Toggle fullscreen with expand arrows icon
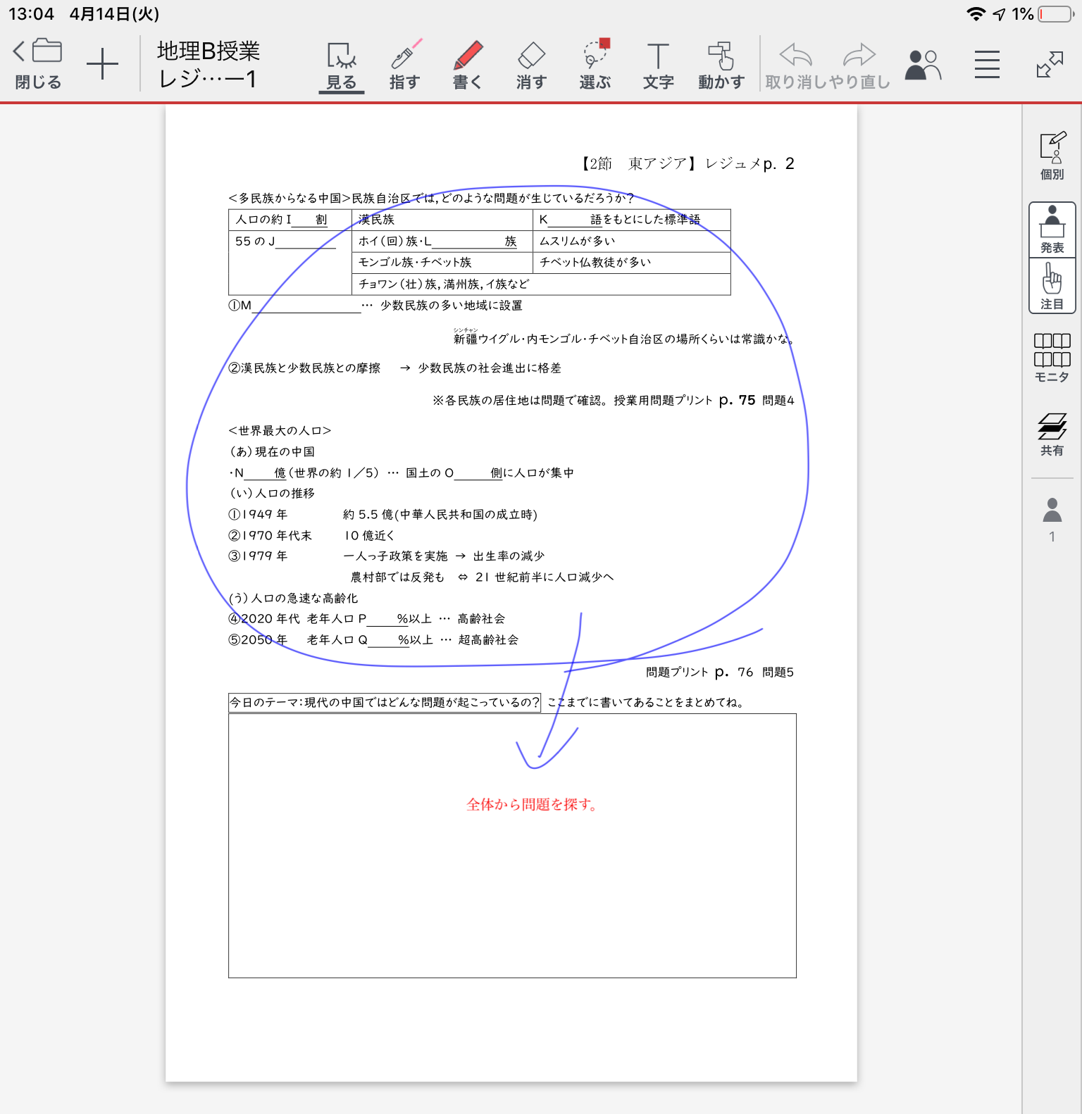This screenshot has width=1082, height=1114. coord(1050,65)
